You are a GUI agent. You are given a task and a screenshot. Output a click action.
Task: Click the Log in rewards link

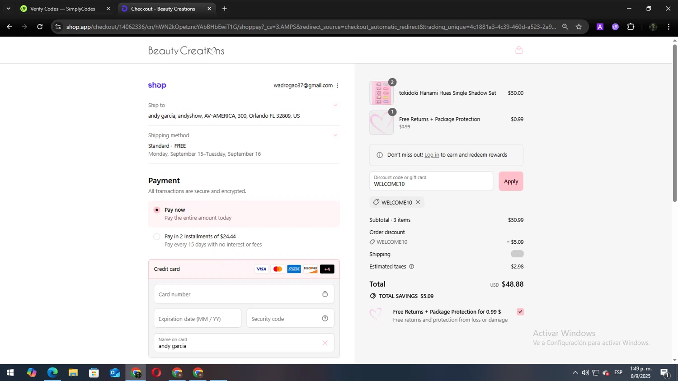432,155
